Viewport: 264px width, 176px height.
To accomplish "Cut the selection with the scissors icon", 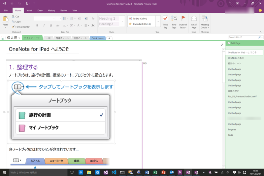I will [x=13, y=17].
